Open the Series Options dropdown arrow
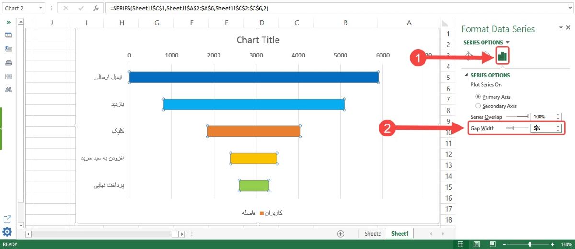This screenshot has height=249, width=575. pos(508,42)
